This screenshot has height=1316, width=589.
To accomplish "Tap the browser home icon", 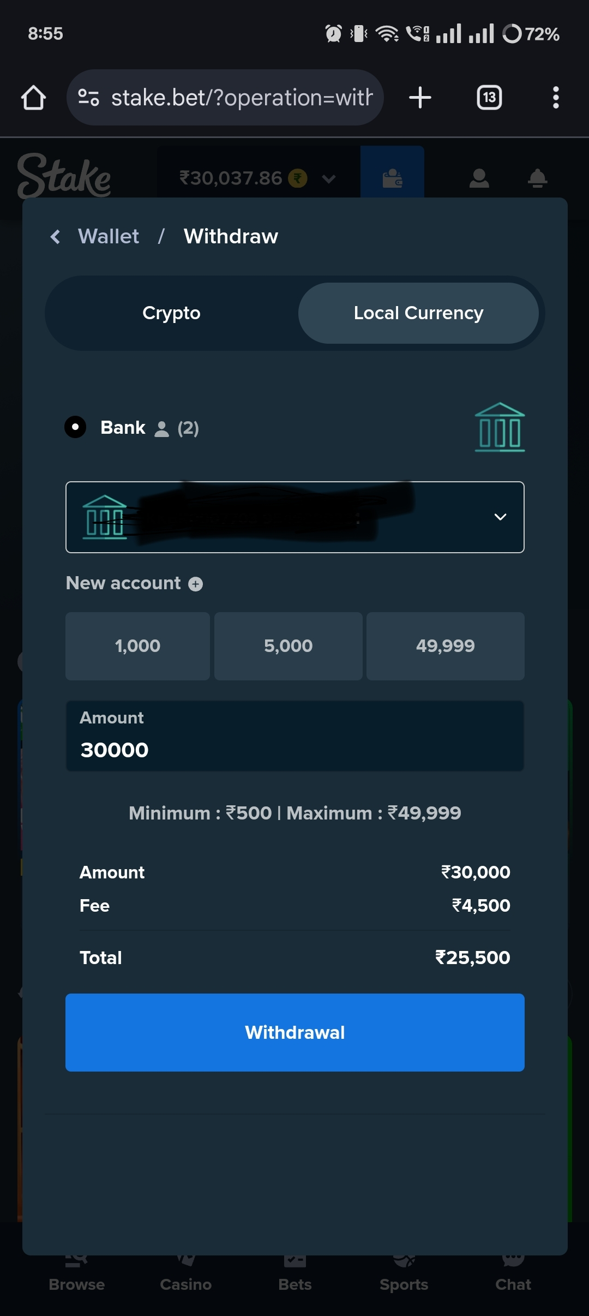I will pyautogui.click(x=33, y=98).
